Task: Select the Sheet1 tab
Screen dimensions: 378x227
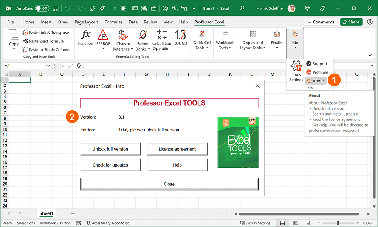Action: pyautogui.click(x=46, y=213)
